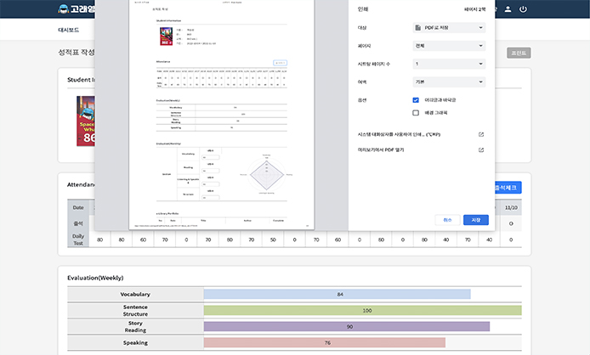Click the Speaking score bar showing 76

[x=324, y=342]
